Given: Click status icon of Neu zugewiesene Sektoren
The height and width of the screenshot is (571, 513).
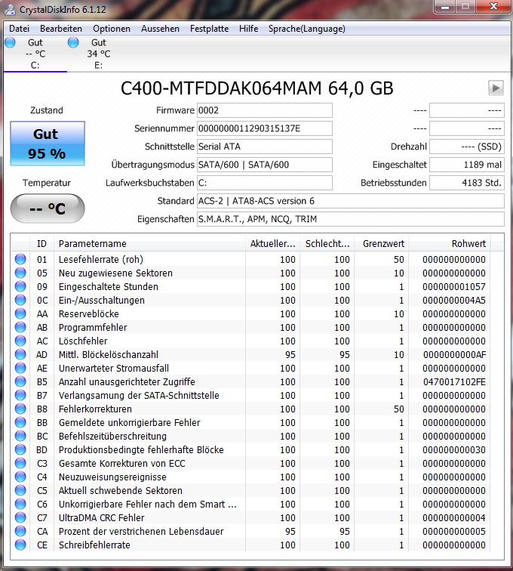Looking at the screenshot, I should point(20,273).
